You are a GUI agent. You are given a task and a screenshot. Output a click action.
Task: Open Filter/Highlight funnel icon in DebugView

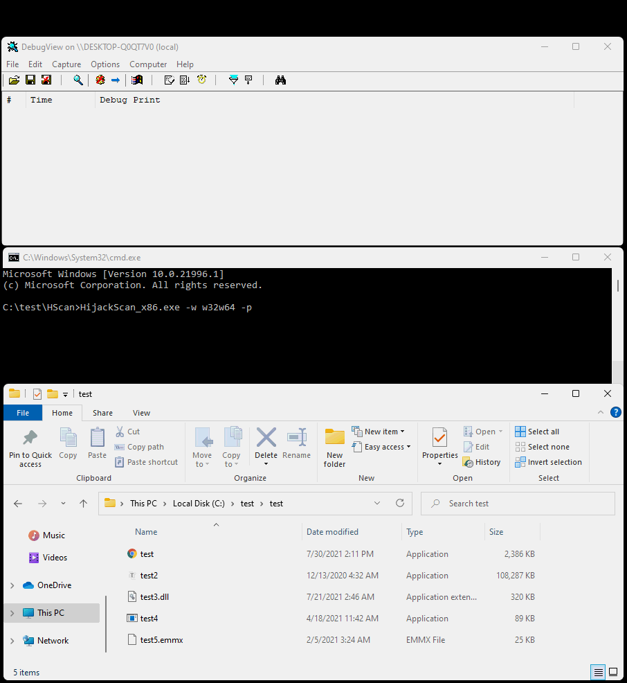[x=234, y=80]
